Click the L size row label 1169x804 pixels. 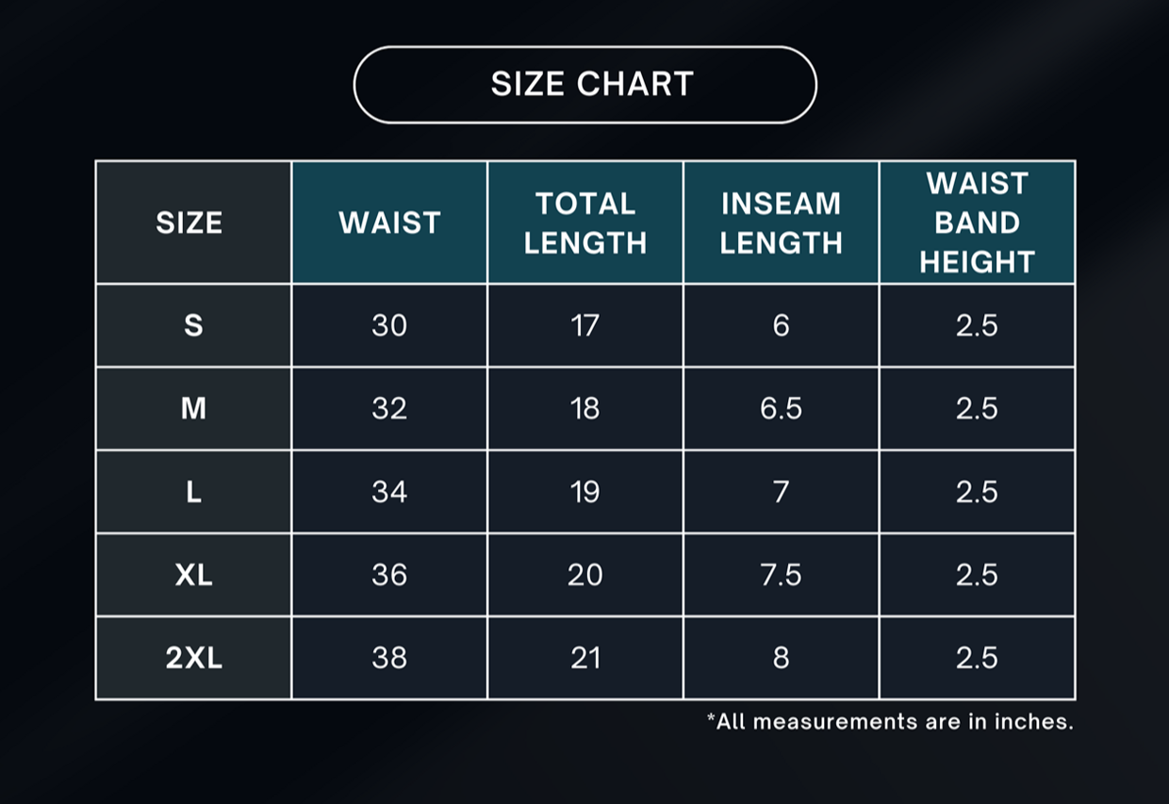(193, 492)
